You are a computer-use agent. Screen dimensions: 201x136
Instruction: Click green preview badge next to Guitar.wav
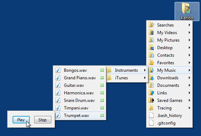point(102,85)
